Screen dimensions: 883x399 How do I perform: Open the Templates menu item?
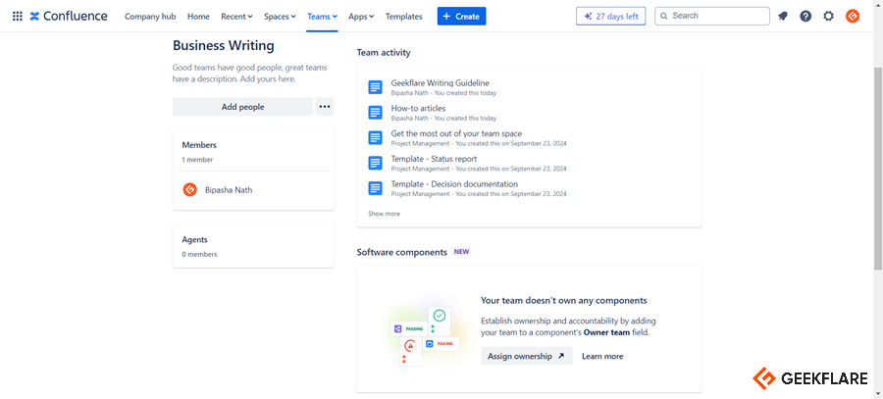tap(404, 17)
